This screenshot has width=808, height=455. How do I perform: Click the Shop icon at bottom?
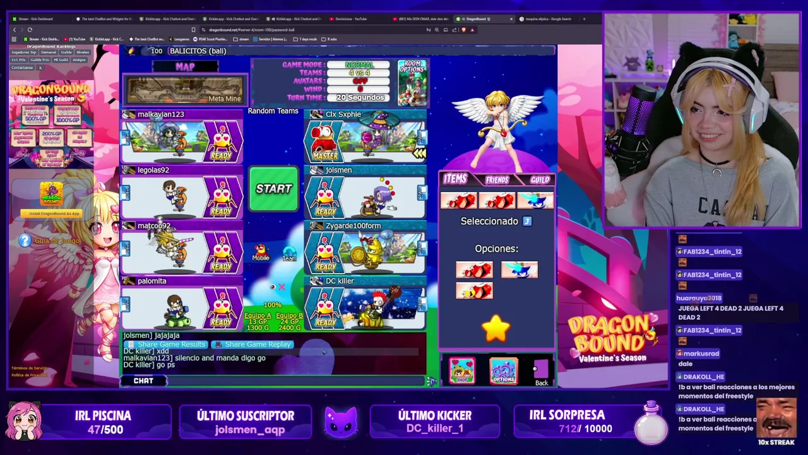(x=461, y=371)
